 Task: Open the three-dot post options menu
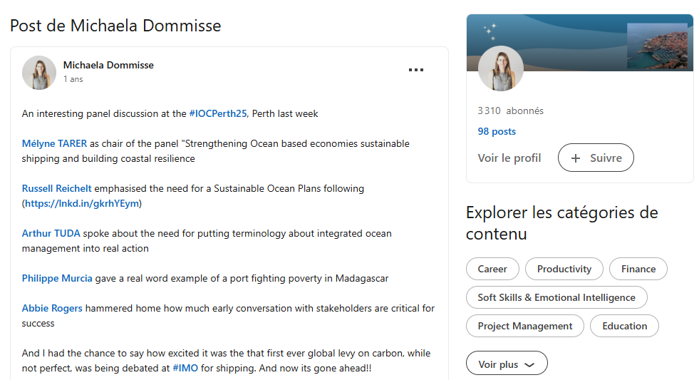416,70
